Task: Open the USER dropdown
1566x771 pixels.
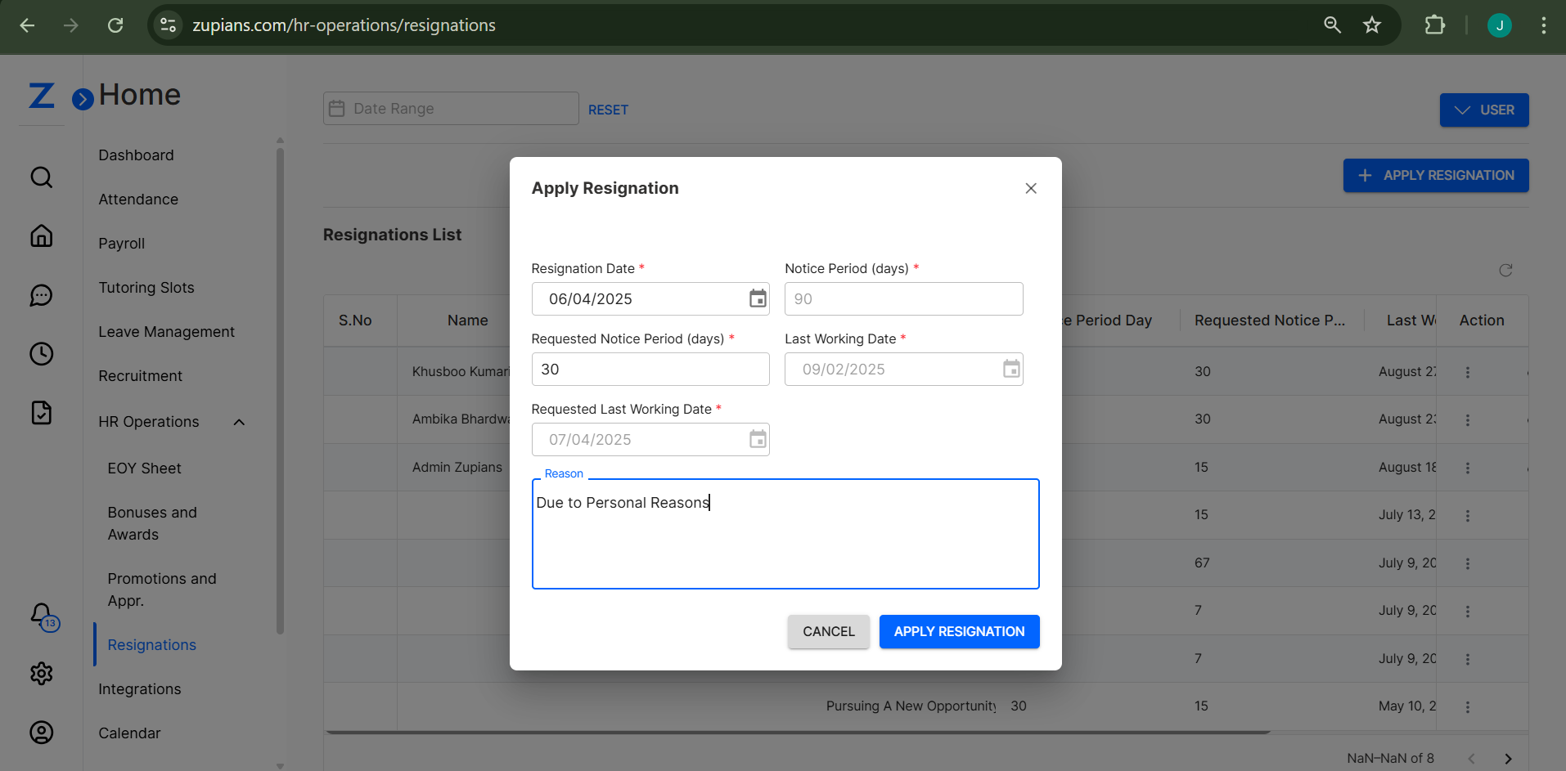Action: tap(1483, 110)
